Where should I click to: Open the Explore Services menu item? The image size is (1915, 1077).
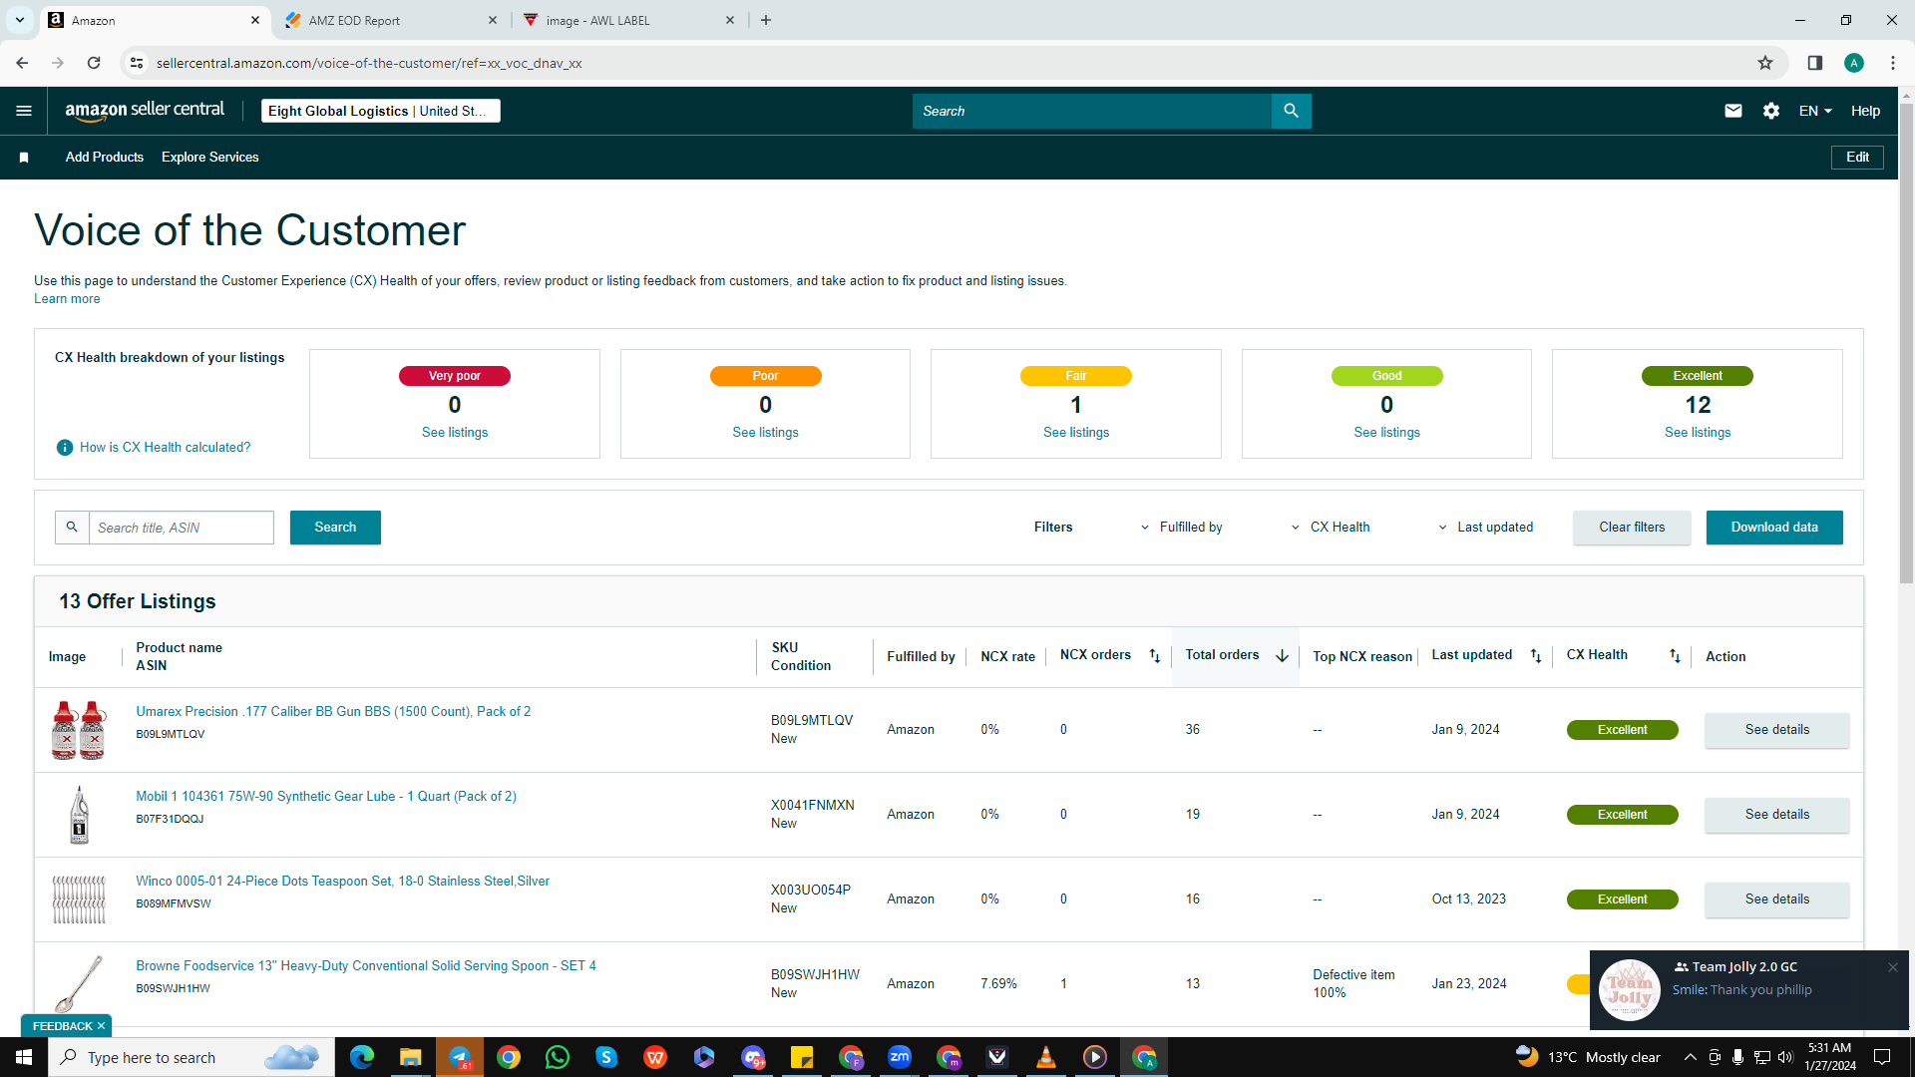point(210,158)
